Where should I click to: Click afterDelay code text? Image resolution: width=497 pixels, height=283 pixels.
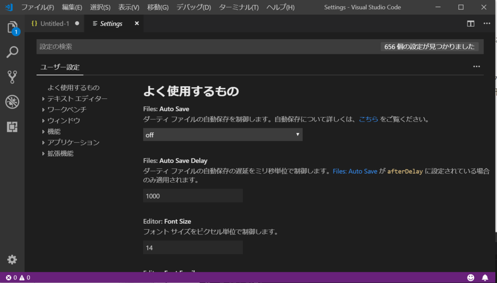pos(405,172)
